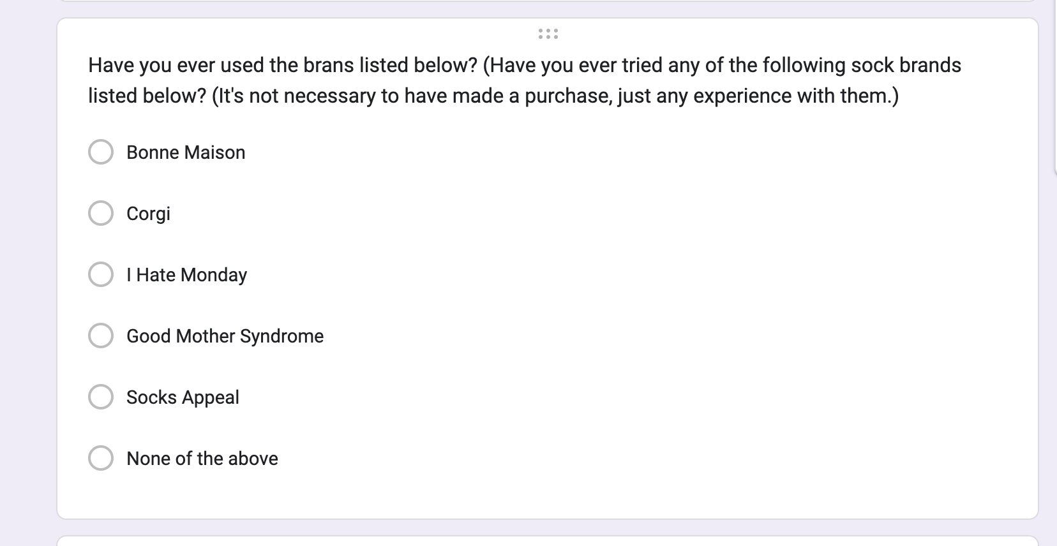
Task: Click the Bonne Maison option label text
Action: [186, 152]
